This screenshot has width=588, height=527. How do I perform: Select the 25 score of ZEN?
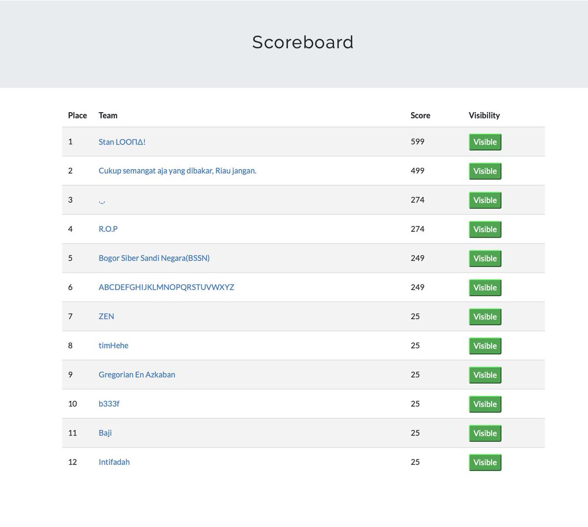pyautogui.click(x=415, y=316)
